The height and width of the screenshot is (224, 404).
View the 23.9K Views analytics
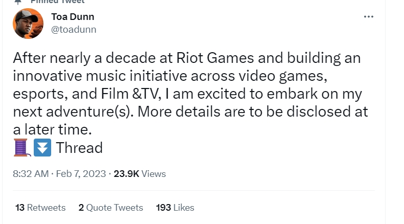[x=140, y=174]
